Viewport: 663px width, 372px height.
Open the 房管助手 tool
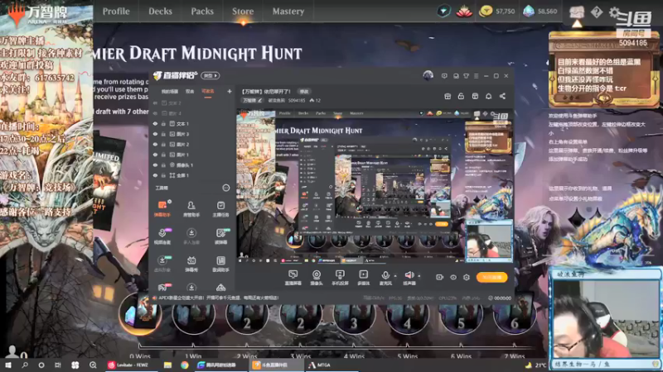pyautogui.click(x=191, y=209)
